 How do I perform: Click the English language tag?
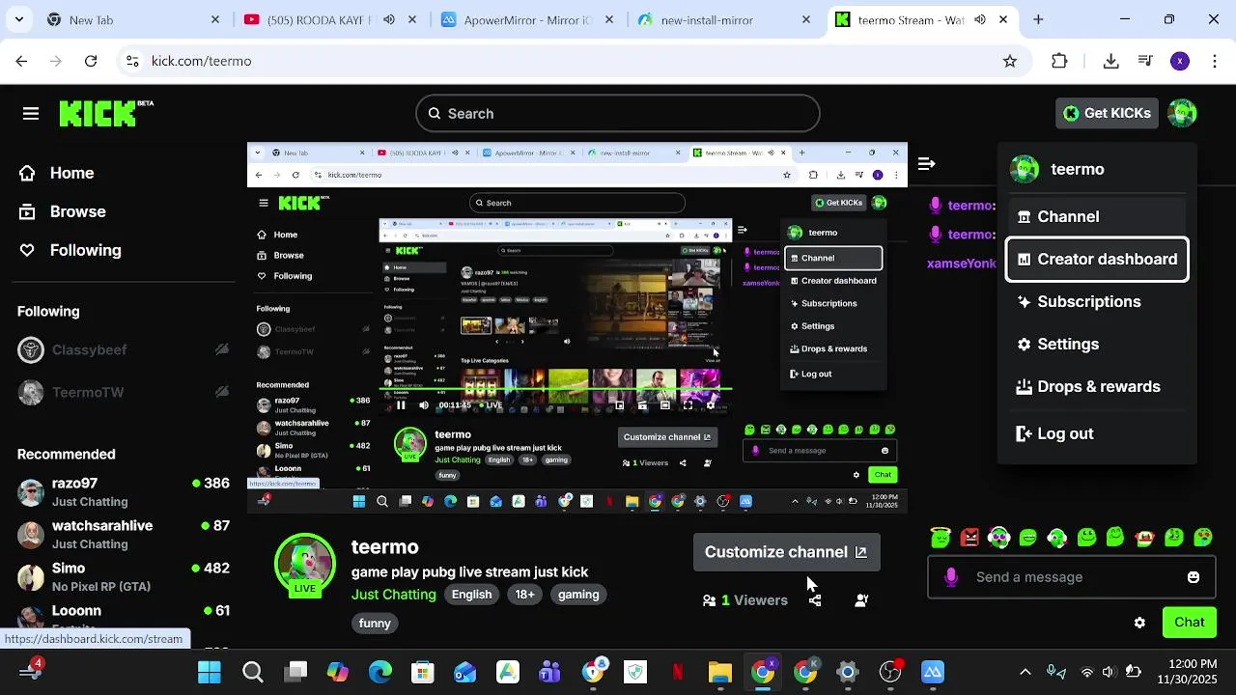[471, 595]
